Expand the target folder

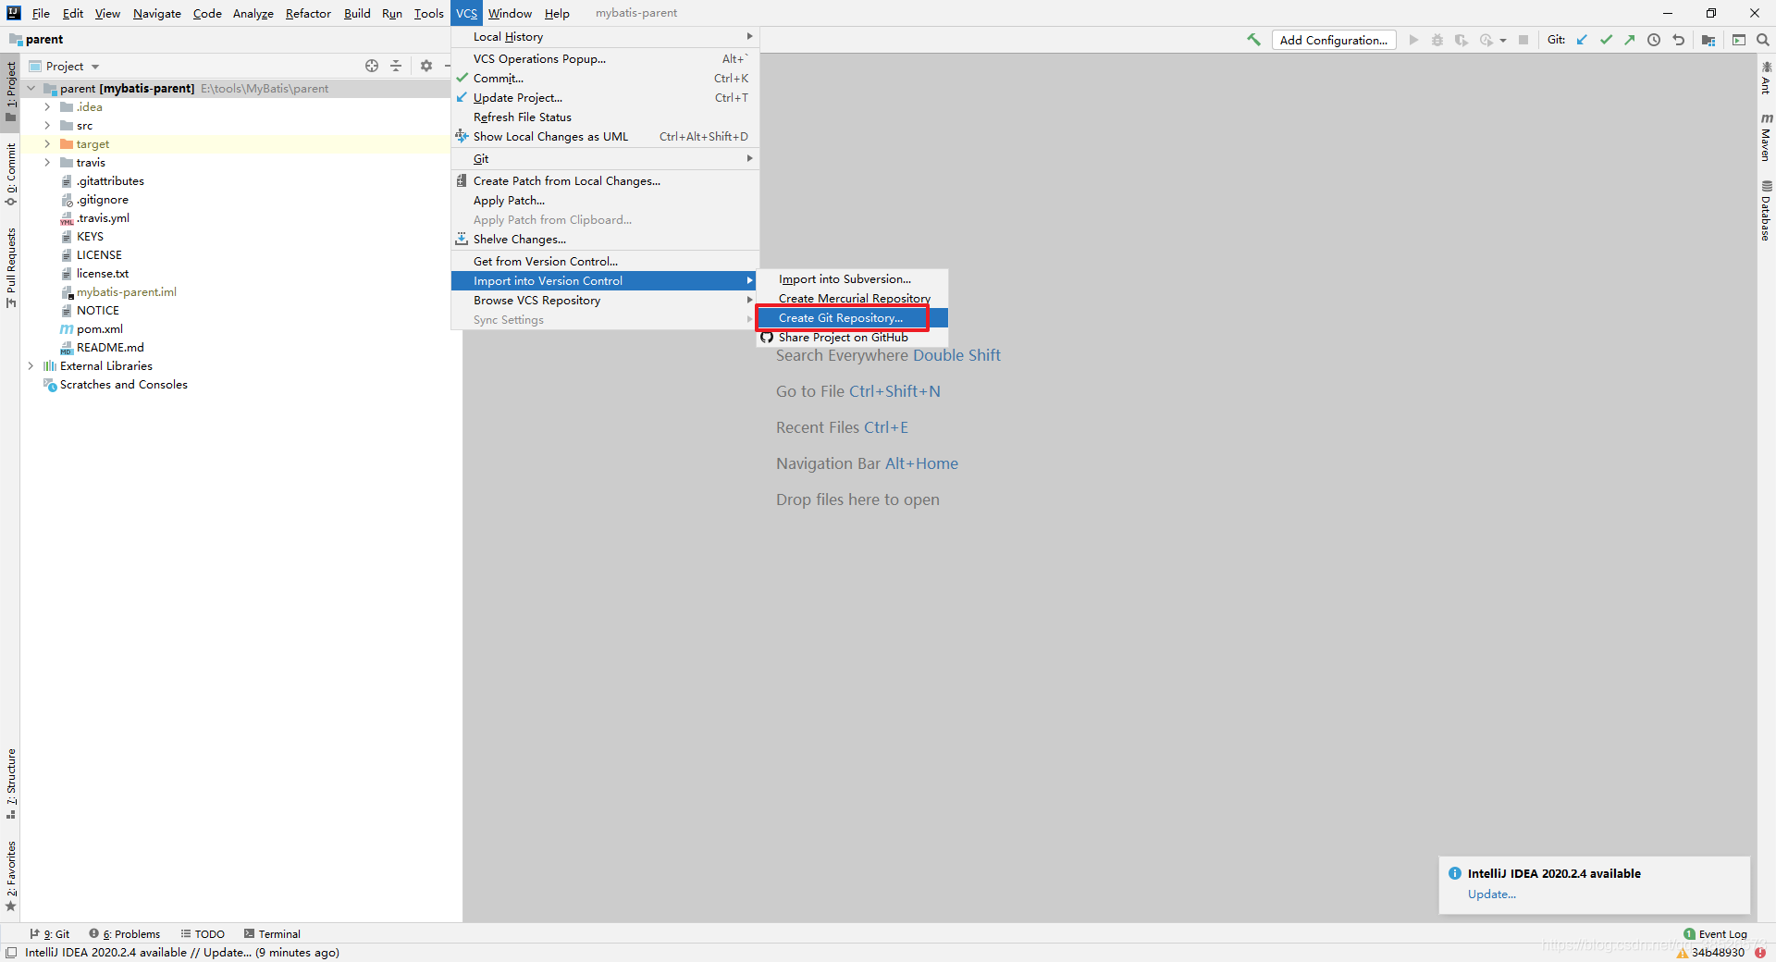(47, 144)
